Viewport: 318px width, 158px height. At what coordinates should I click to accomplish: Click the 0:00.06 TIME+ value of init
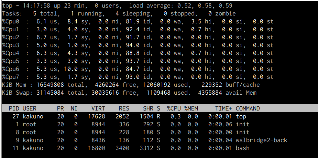[x=220, y=124]
